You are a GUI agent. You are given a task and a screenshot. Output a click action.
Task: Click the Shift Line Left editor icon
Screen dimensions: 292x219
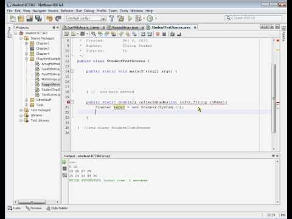(143, 34)
